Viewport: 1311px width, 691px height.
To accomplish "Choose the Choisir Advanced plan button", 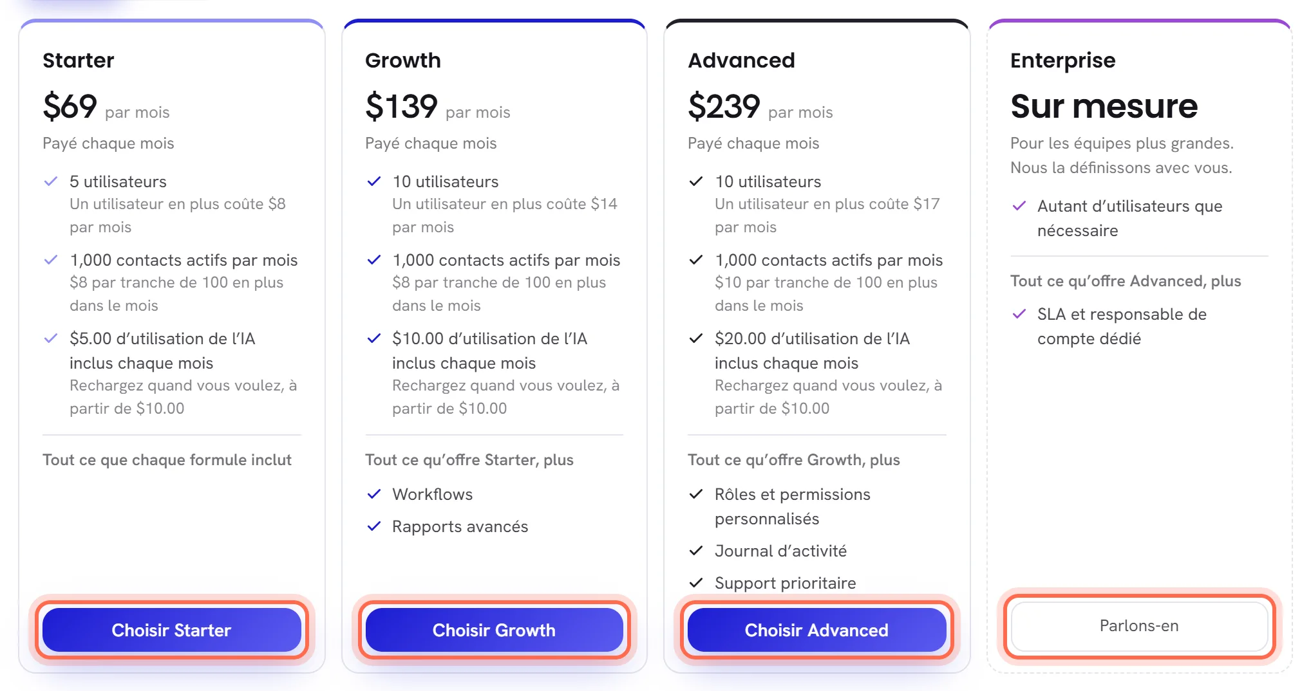I will tap(816, 630).
